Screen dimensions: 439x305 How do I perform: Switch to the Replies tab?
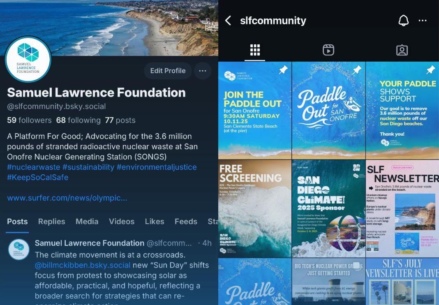[x=51, y=222]
